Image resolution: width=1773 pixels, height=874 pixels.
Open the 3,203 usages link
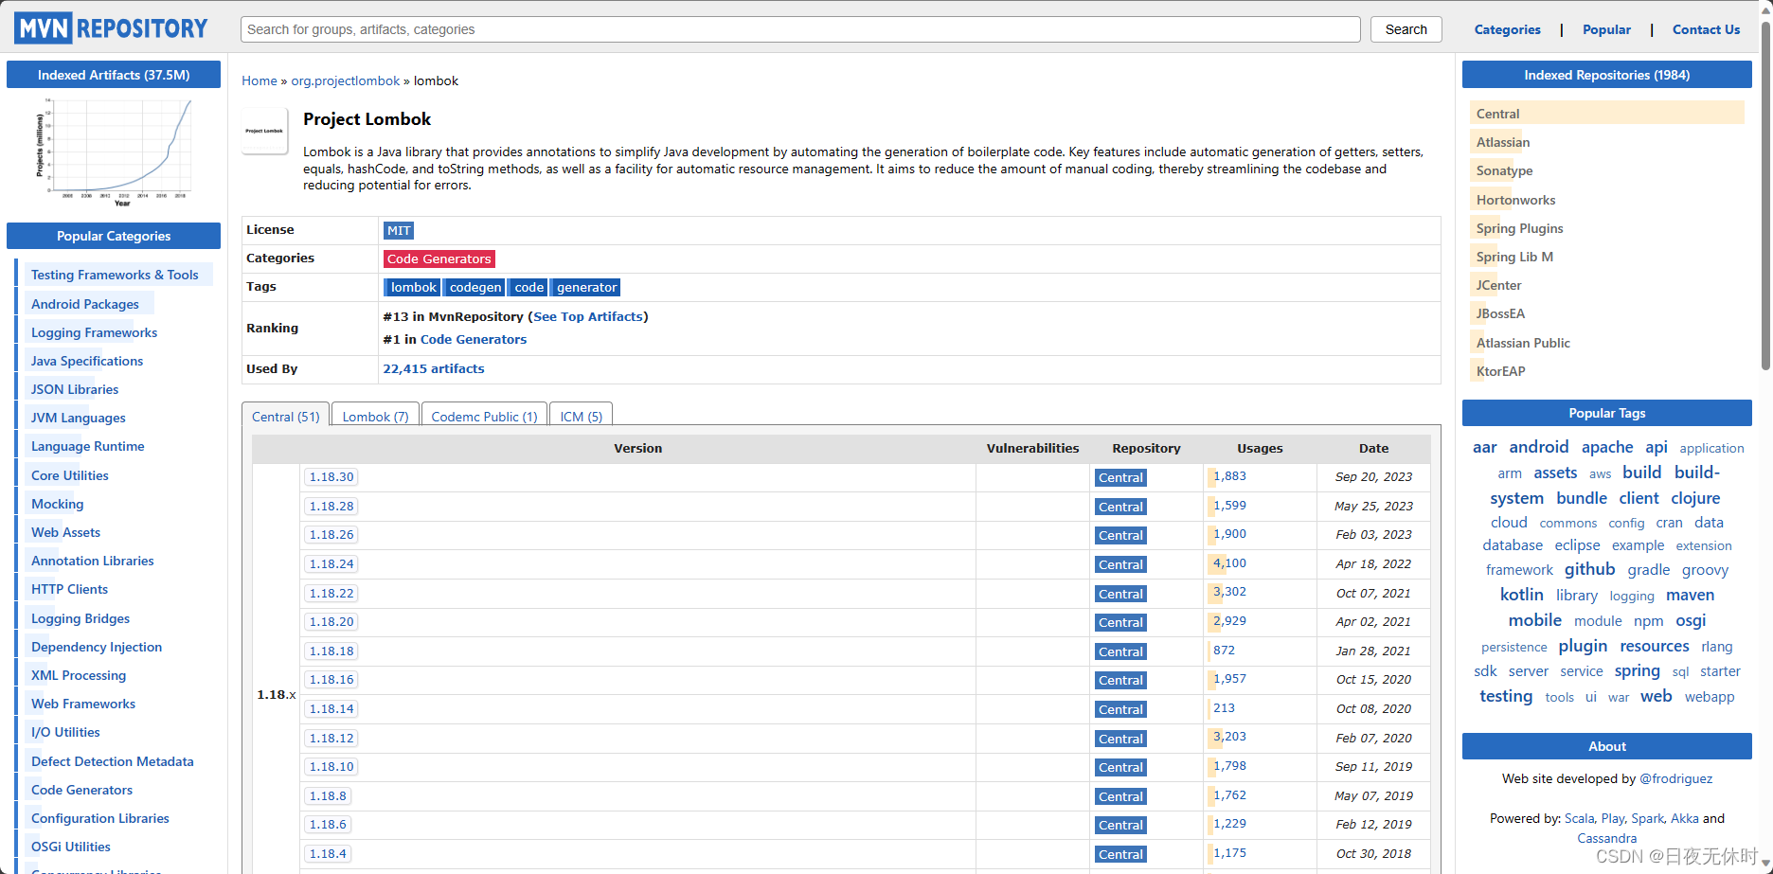coord(1229,737)
